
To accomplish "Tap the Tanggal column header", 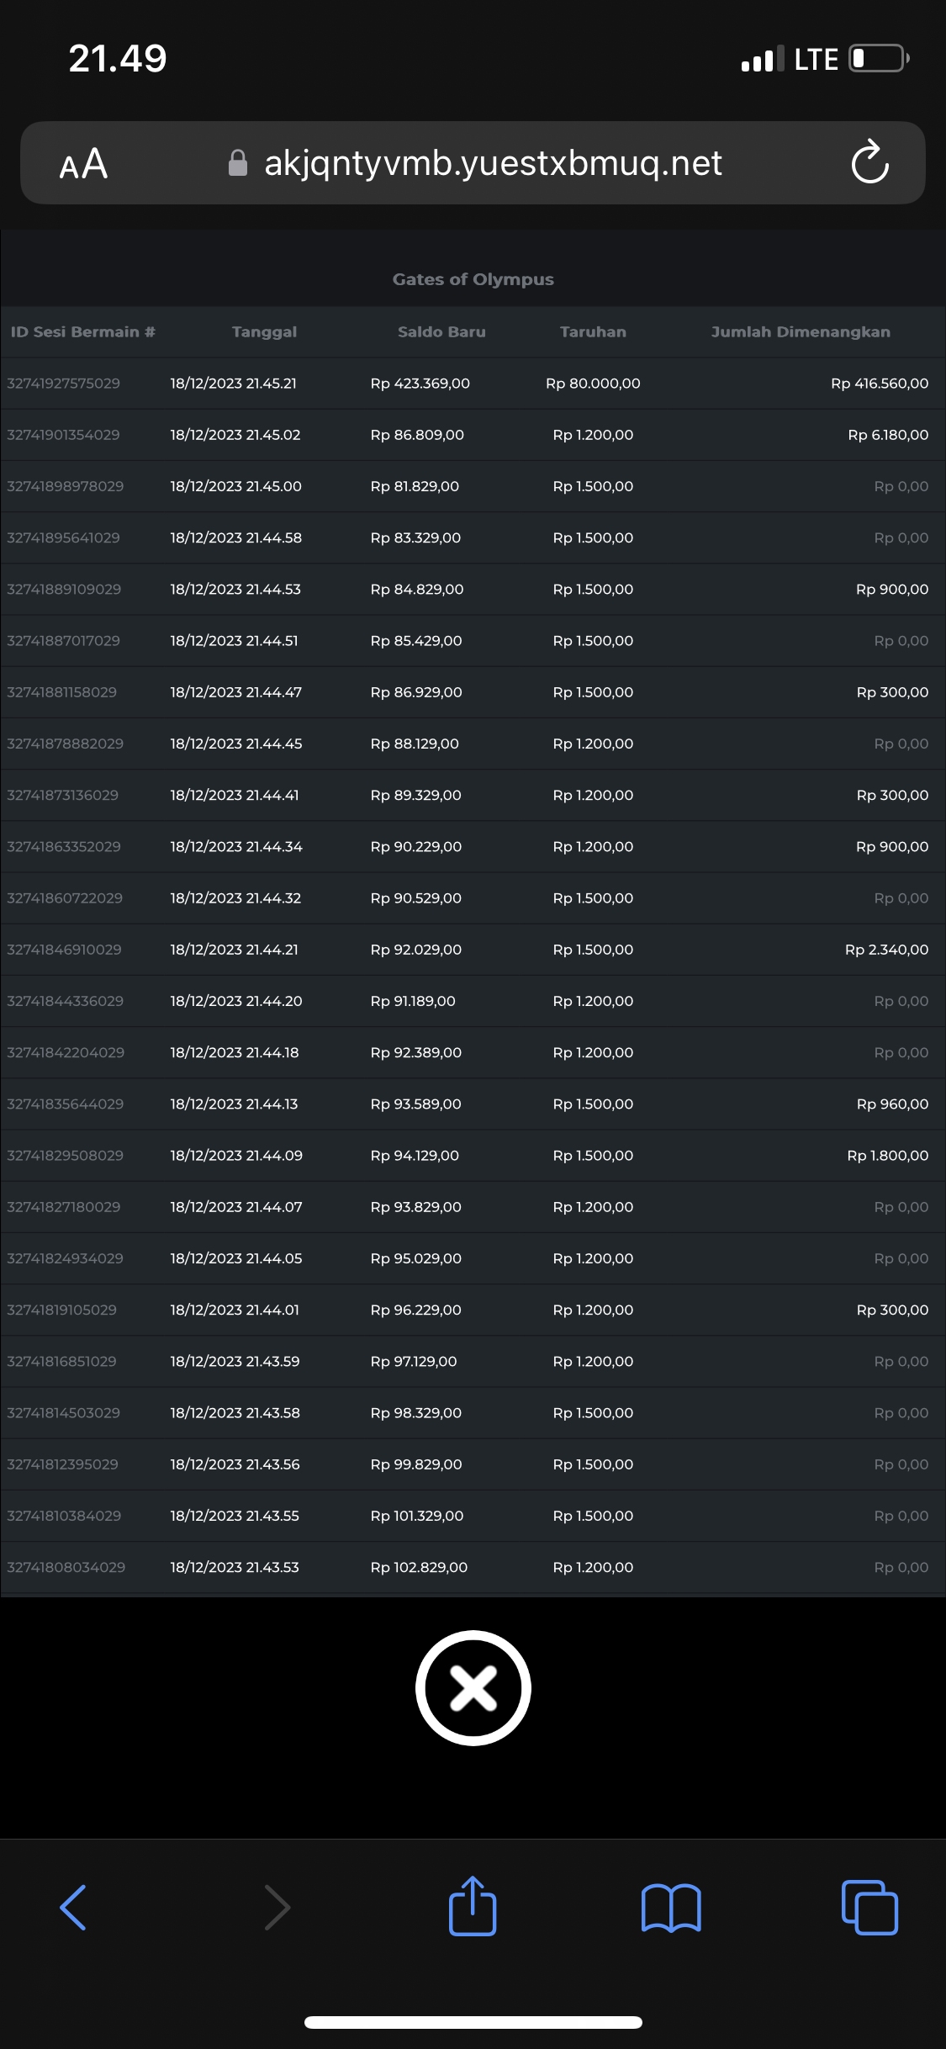I will click(x=264, y=331).
